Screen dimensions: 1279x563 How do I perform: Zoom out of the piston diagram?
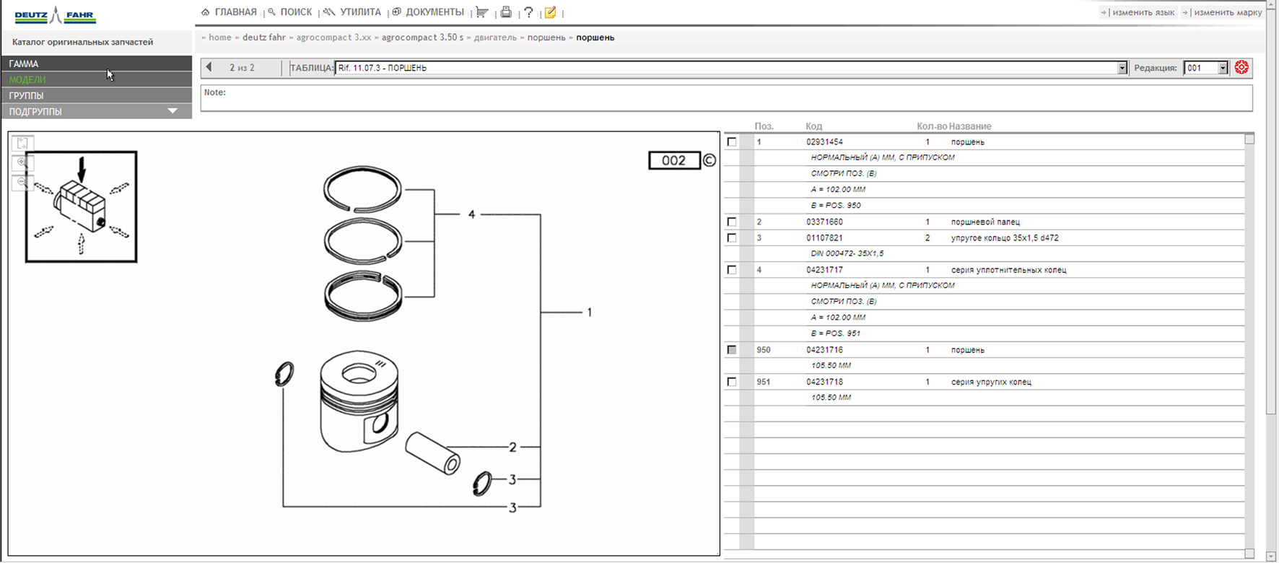click(x=22, y=183)
